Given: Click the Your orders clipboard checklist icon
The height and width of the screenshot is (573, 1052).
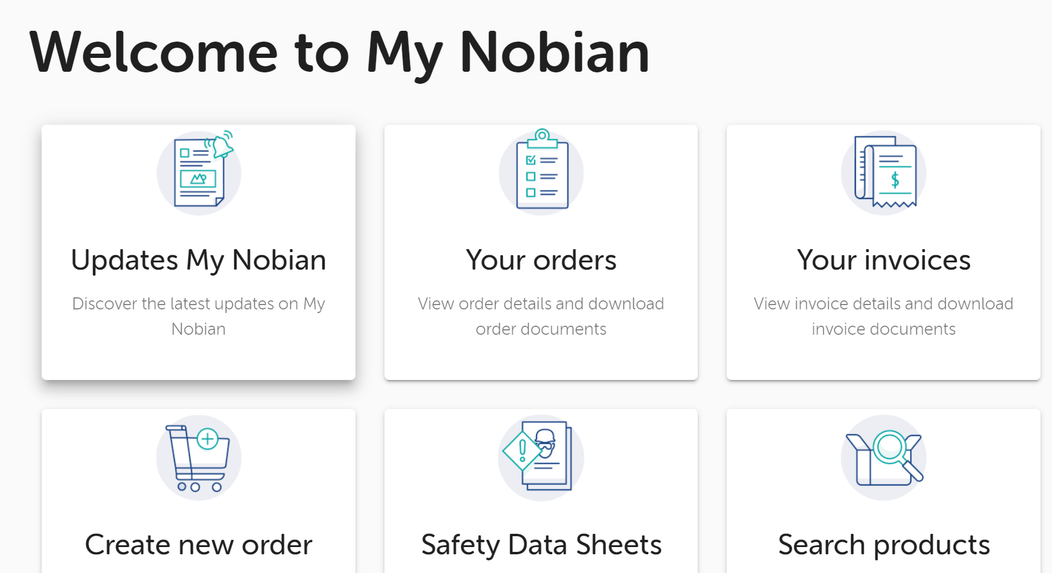Looking at the screenshot, I should [x=541, y=173].
